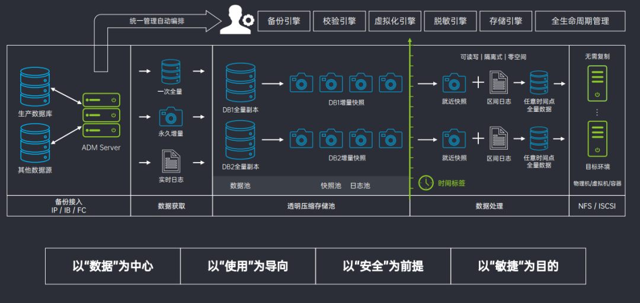Click the 其他数据源 database icon

pyautogui.click(x=35, y=143)
